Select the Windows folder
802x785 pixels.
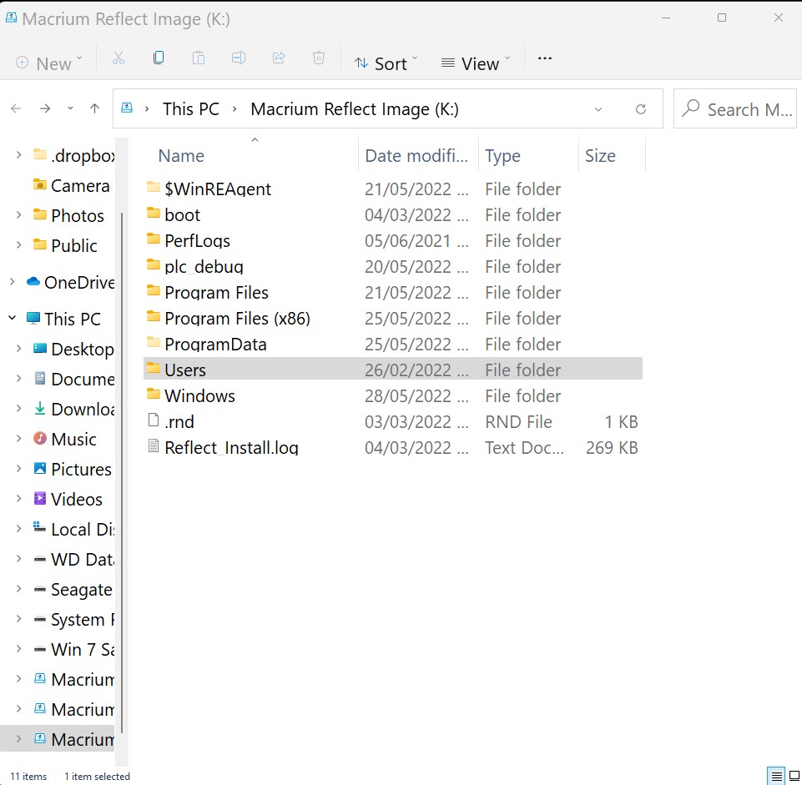[199, 396]
